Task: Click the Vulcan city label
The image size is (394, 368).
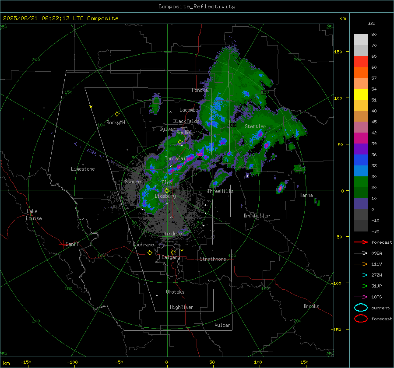Action: coord(222,325)
